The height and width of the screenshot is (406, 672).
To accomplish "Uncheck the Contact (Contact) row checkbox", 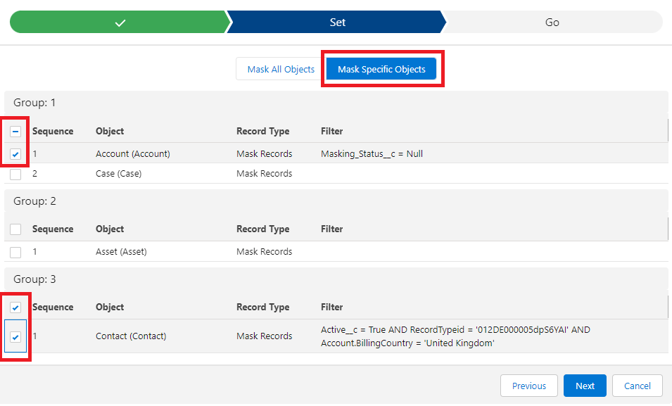I will click(15, 336).
